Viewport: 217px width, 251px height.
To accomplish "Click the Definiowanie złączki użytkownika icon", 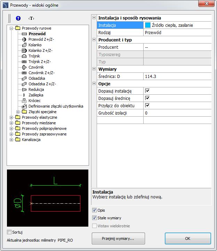I will pyautogui.click(x=24, y=106).
